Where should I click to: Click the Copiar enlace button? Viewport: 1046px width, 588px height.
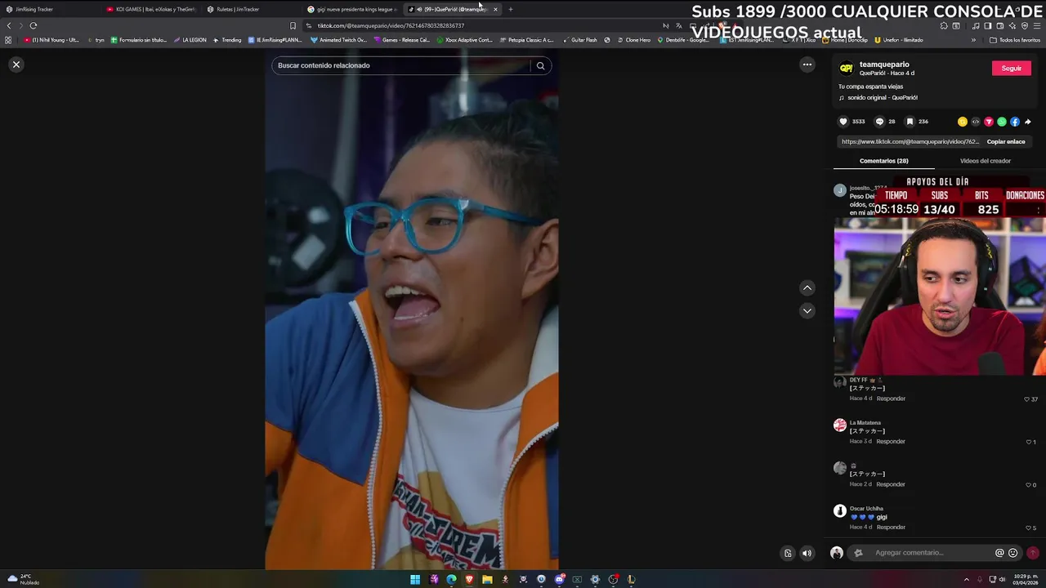point(1006,141)
